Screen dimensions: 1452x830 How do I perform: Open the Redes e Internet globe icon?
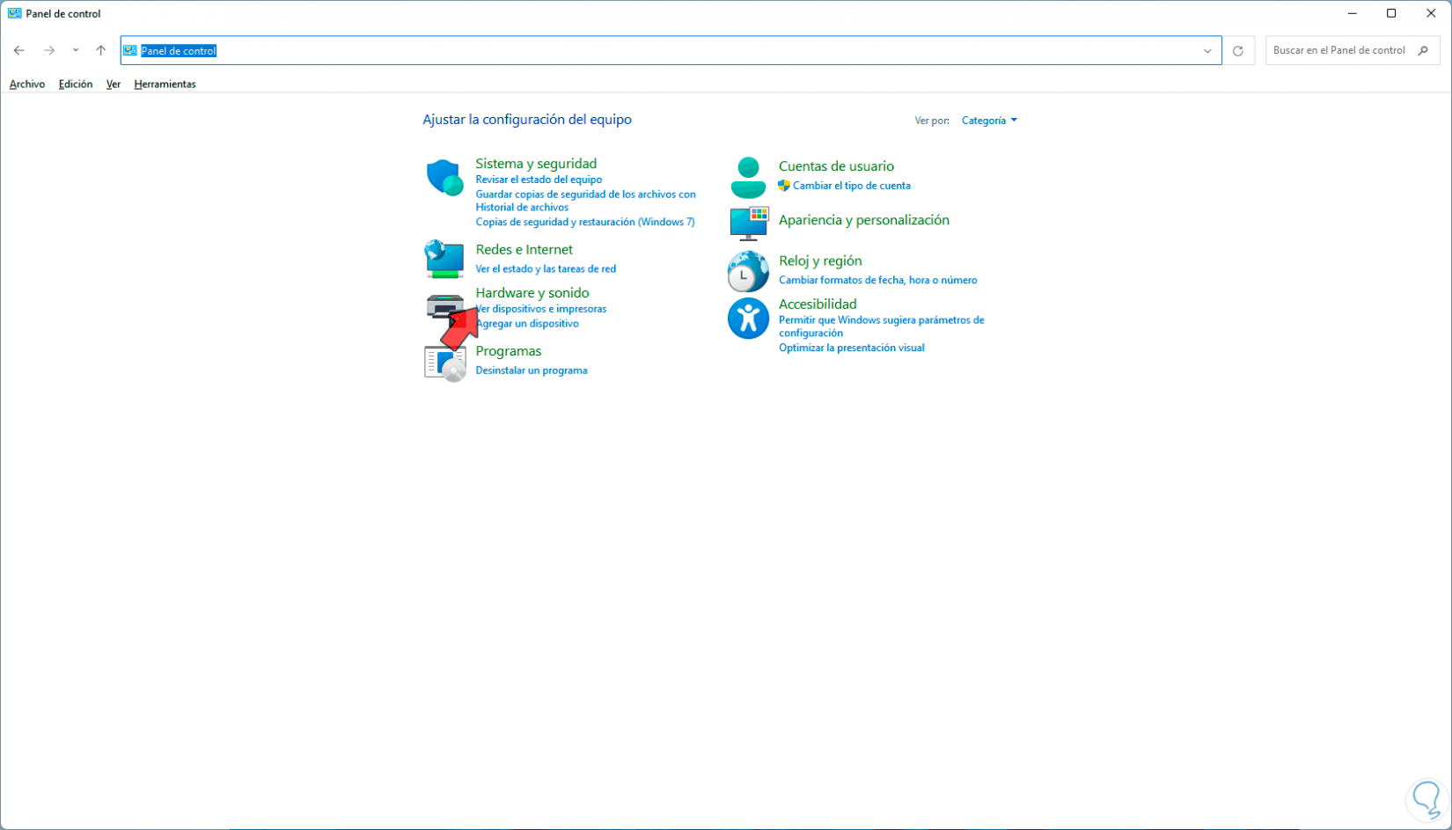(444, 259)
